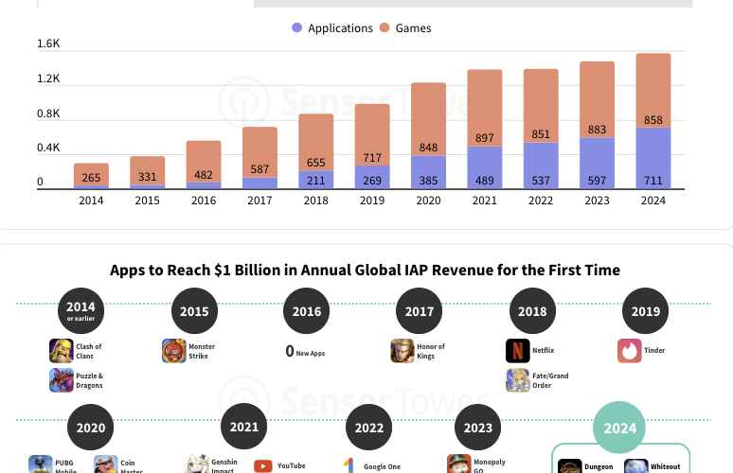Click the Whiteout app icon

click(x=636, y=466)
